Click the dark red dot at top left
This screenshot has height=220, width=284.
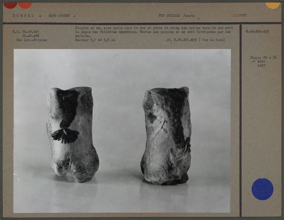(10, 5)
